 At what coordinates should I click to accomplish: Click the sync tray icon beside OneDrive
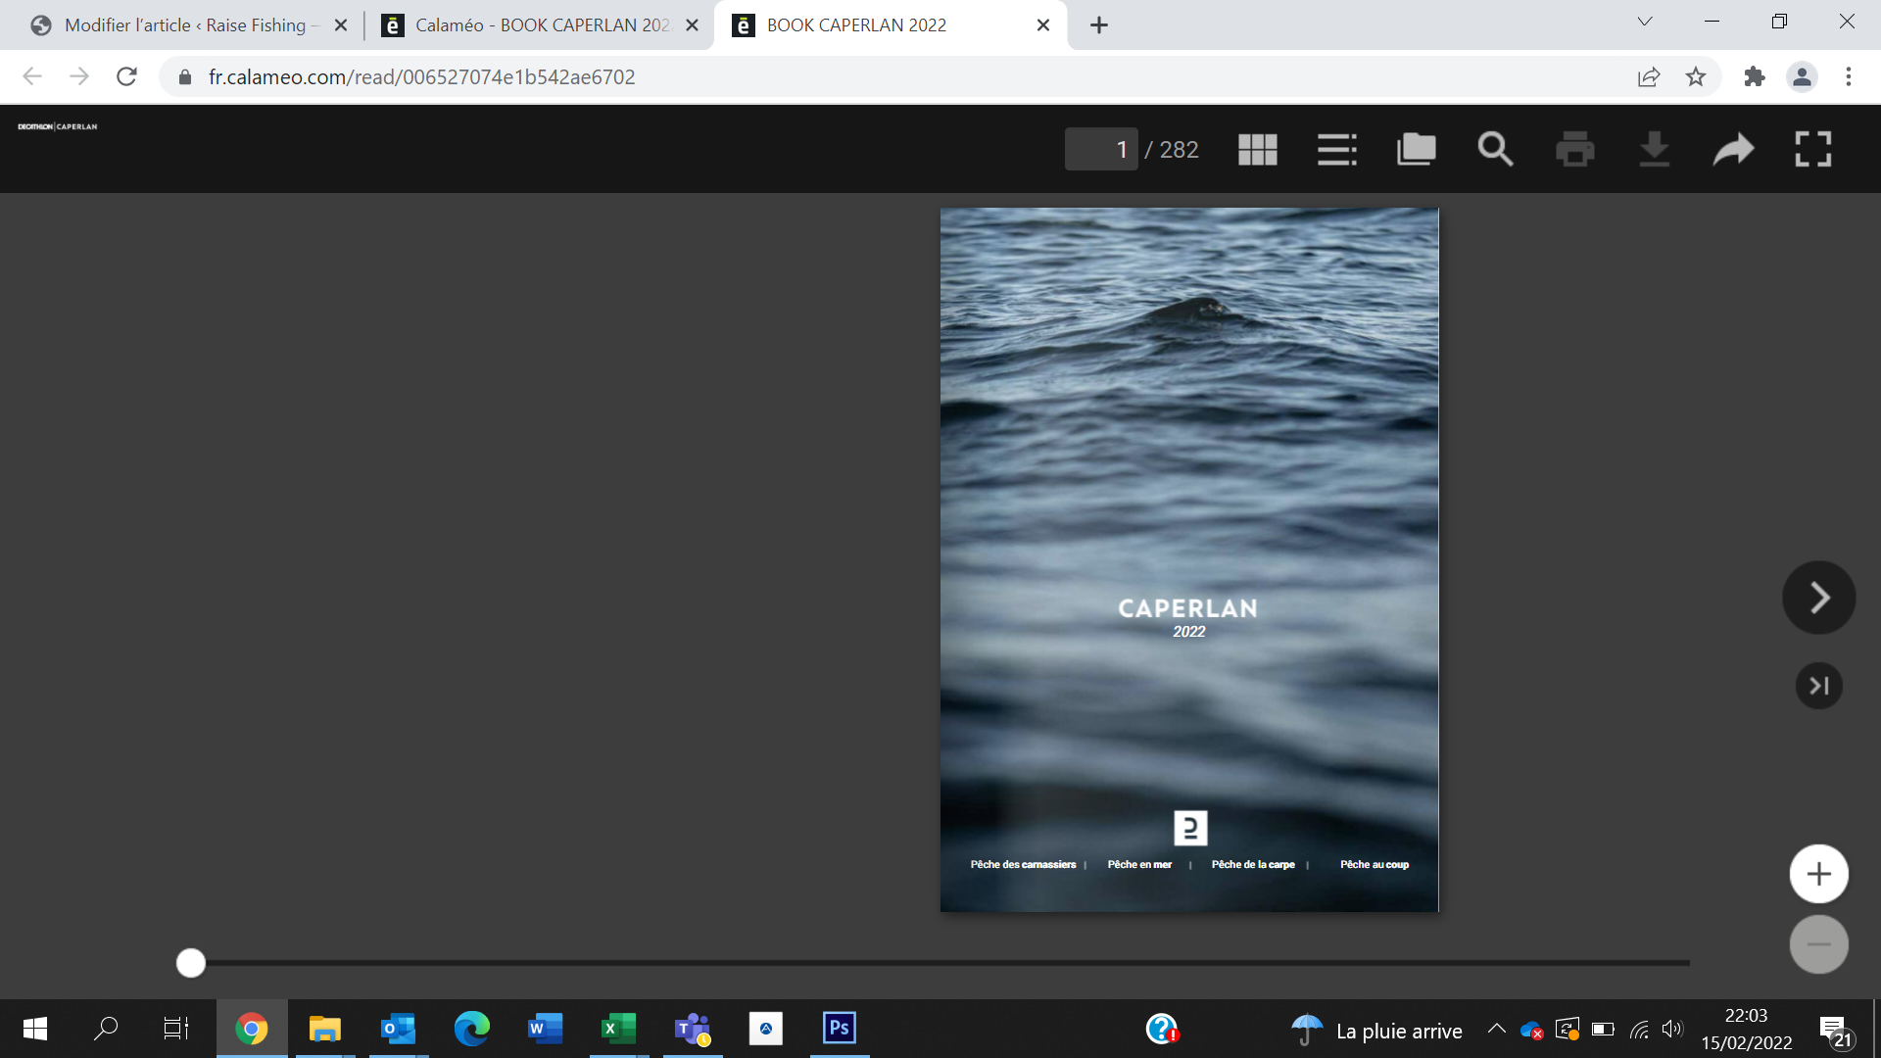tap(1567, 1029)
